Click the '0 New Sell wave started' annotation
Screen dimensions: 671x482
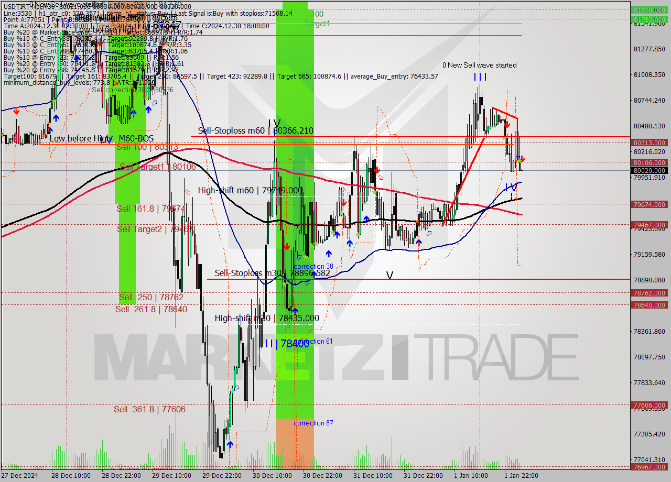[x=480, y=65]
